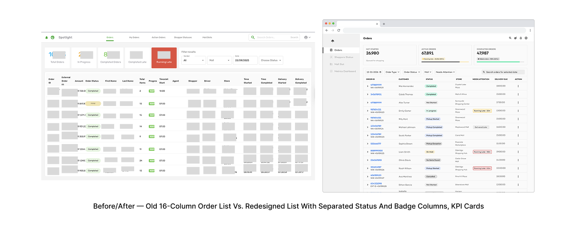
Task: Open three-dot action menu for Mia Hernandez row
Action: click(x=518, y=86)
